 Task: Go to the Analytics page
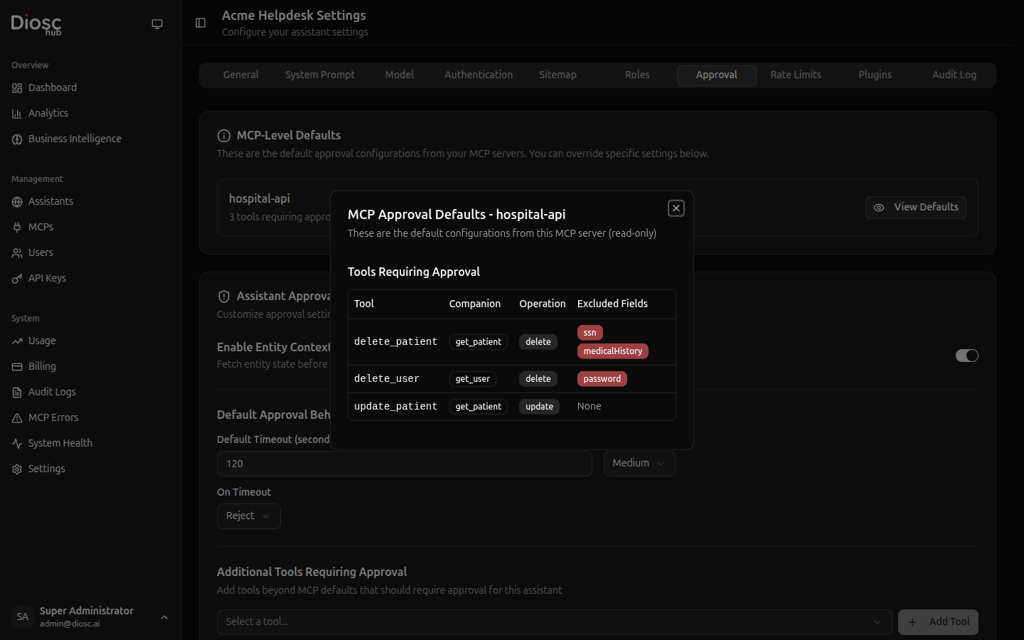click(48, 113)
